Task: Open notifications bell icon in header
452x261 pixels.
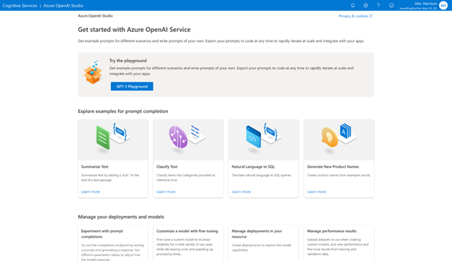Action: (353, 6)
